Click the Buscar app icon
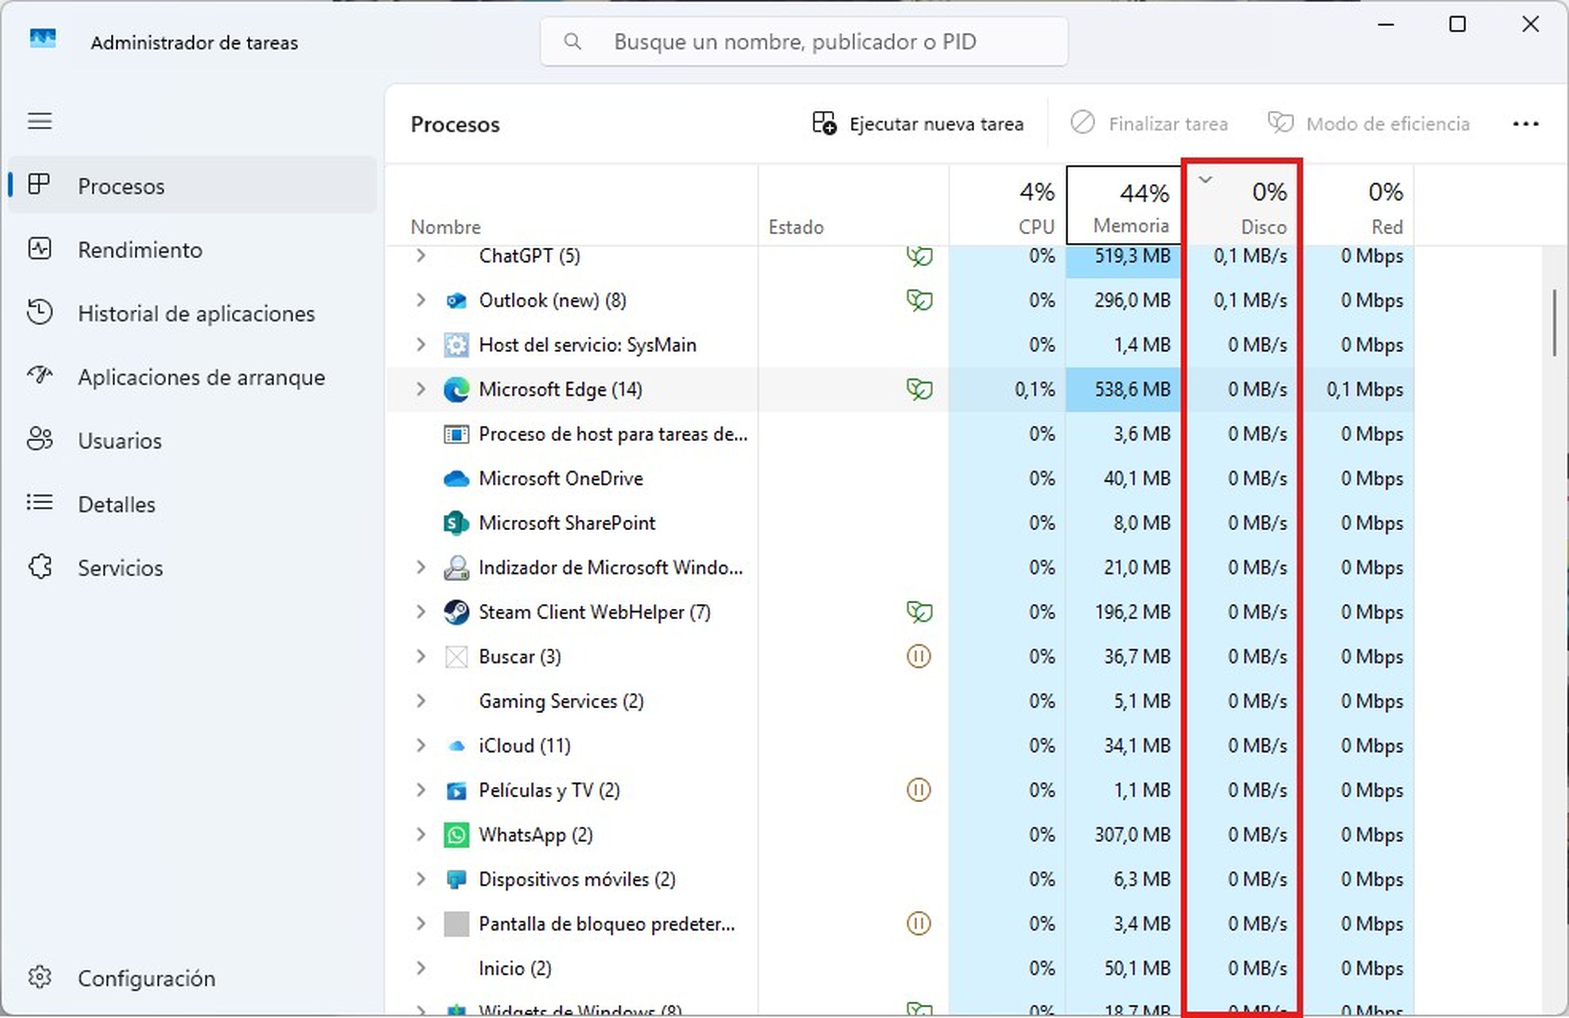Viewport: 1569px width, 1018px height. 456,657
